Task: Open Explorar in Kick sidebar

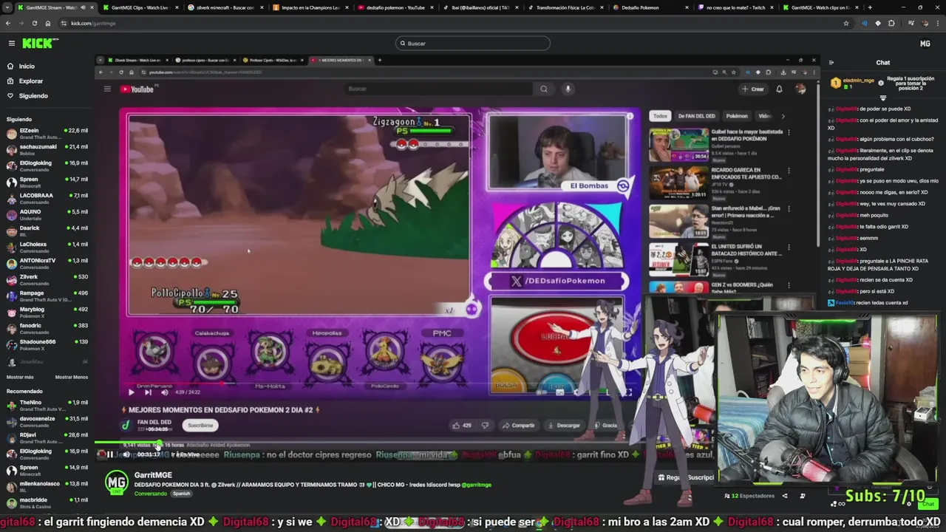Action: coord(31,81)
